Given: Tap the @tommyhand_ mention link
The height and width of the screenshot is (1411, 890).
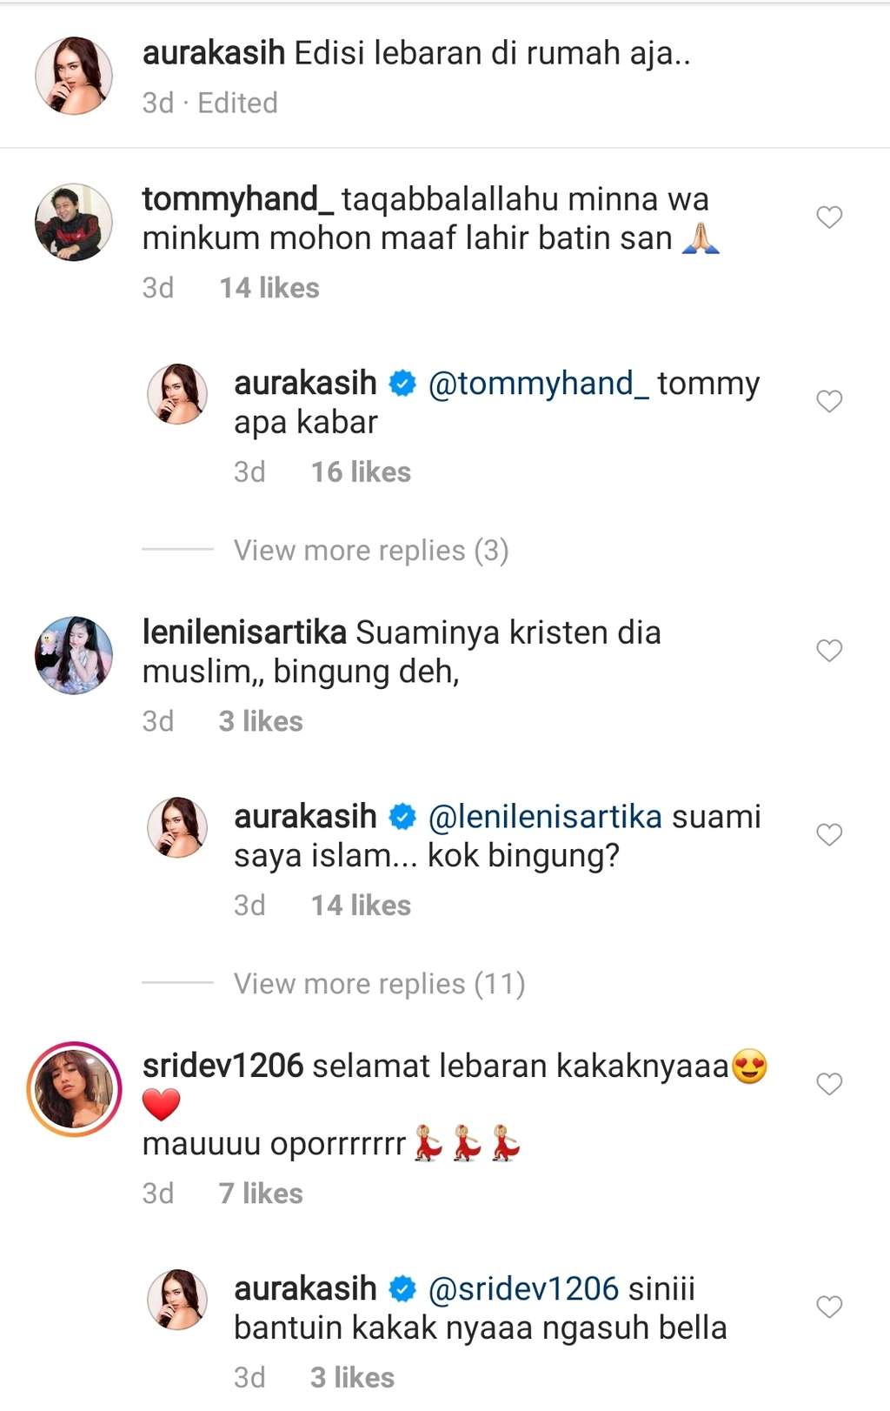Looking at the screenshot, I should pos(538,384).
